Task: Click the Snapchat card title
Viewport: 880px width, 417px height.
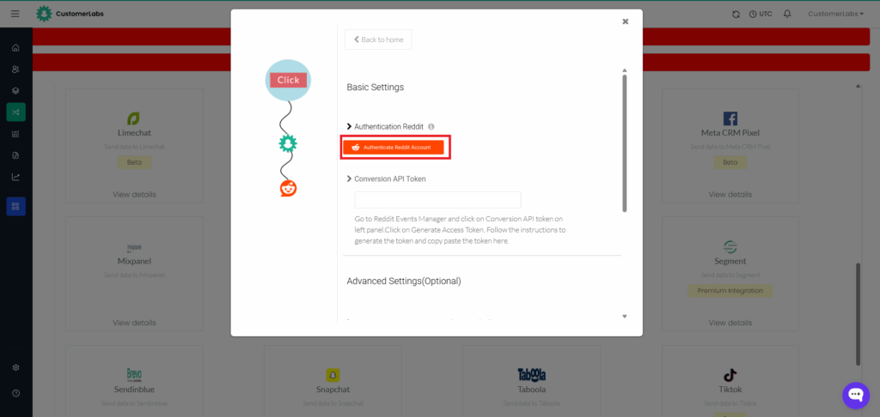Action: point(333,390)
